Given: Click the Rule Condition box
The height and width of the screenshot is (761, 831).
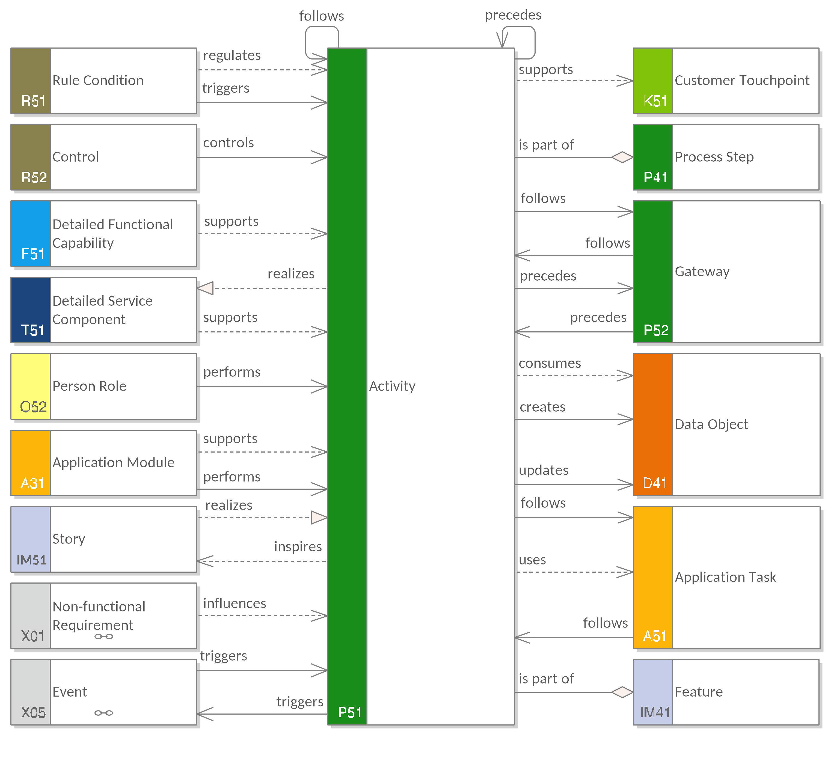Looking at the screenshot, I should pos(103,81).
